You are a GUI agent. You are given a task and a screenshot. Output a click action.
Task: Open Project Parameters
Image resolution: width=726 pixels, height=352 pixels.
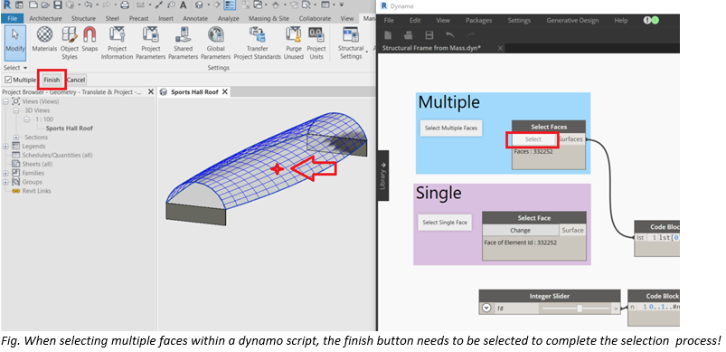150,43
